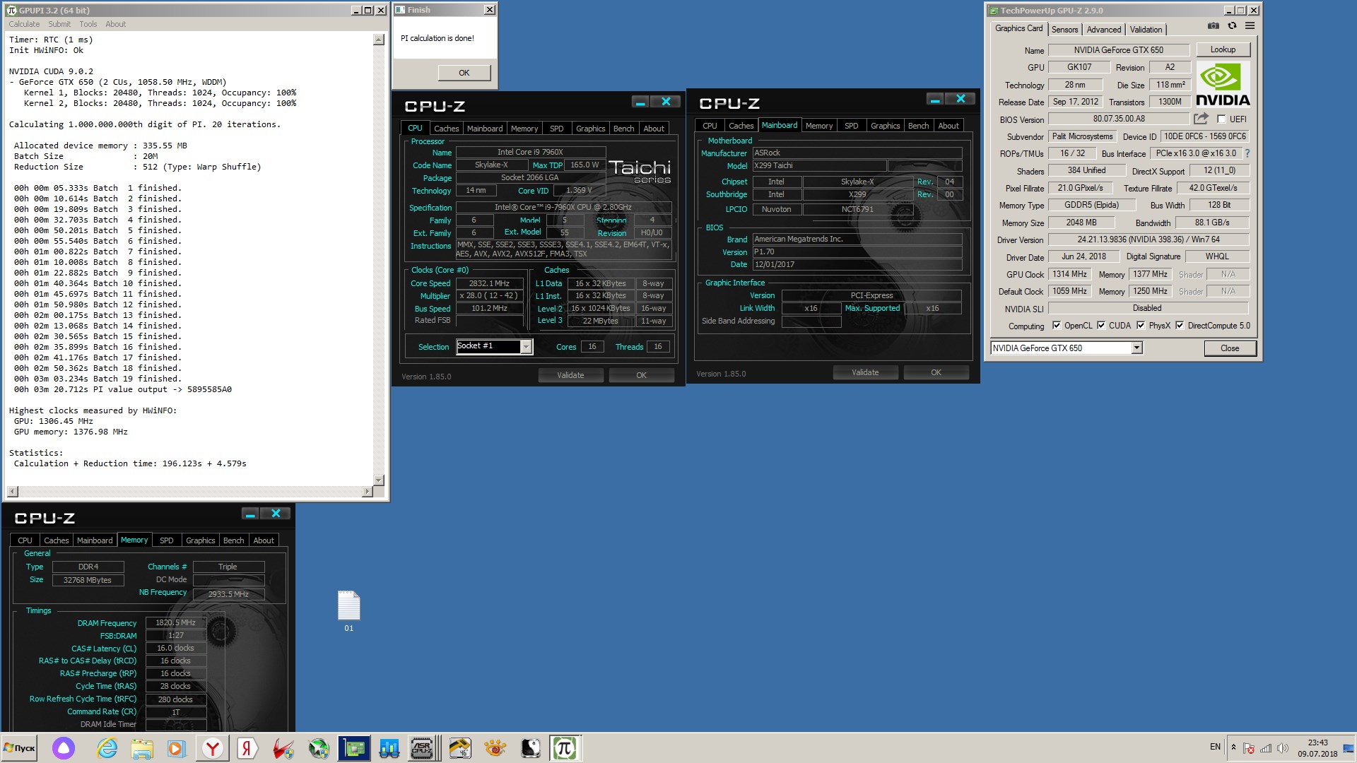The width and height of the screenshot is (1357, 763).
Task: Open the red bird shield app in taskbar
Action: 283,748
